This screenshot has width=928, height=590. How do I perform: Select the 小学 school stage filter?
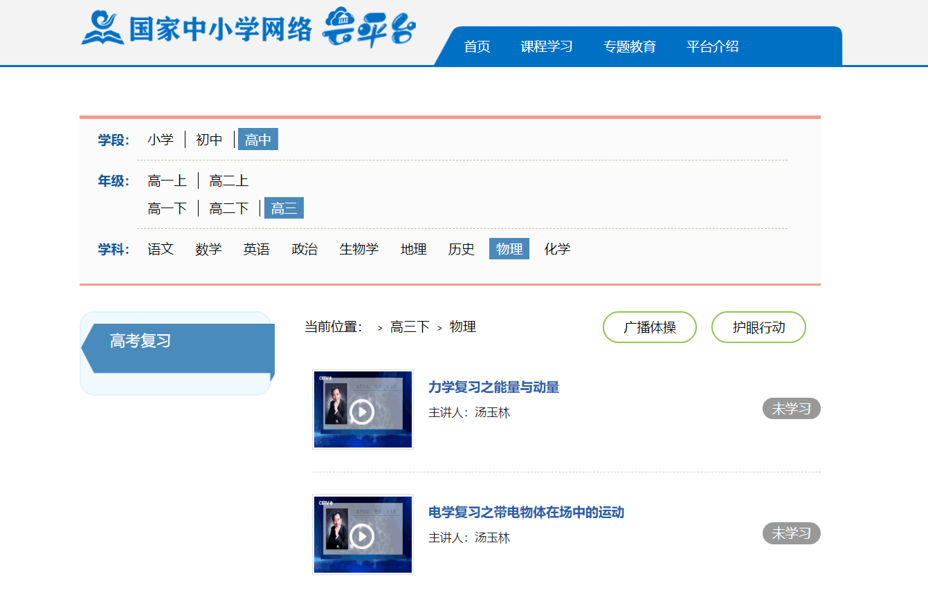(x=161, y=140)
